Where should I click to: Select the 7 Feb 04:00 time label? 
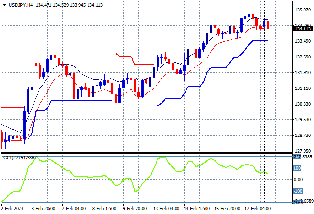click(x=74, y=209)
